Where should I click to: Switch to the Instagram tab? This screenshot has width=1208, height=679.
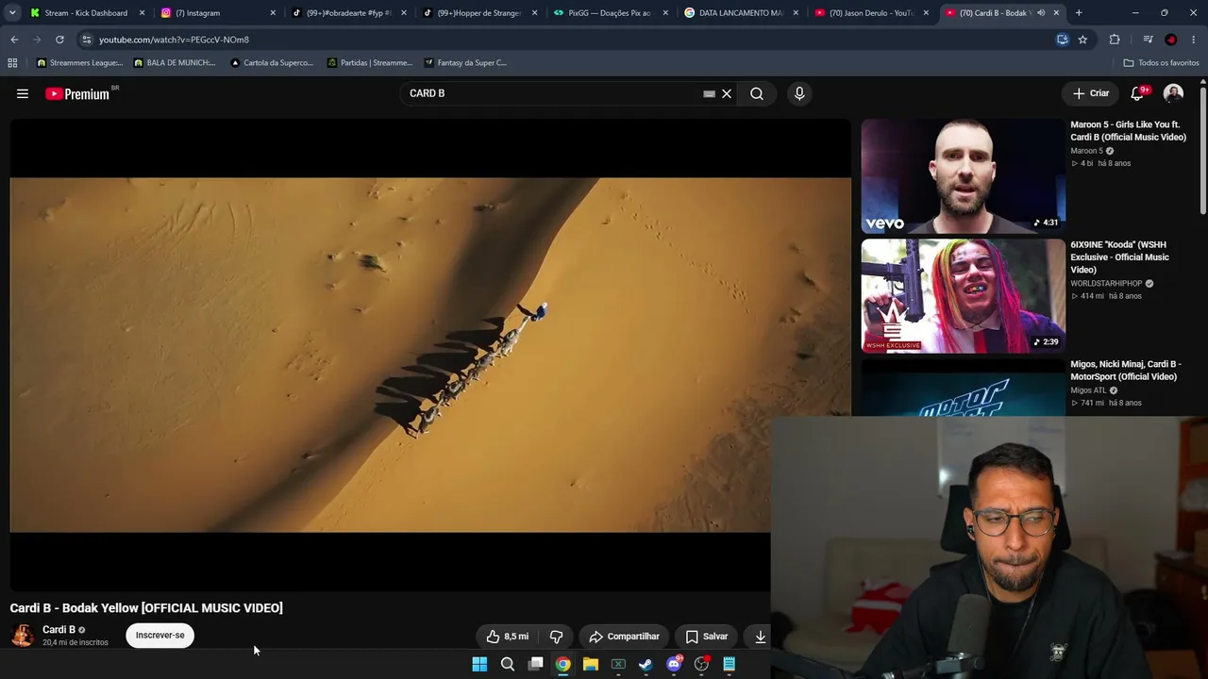point(198,13)
